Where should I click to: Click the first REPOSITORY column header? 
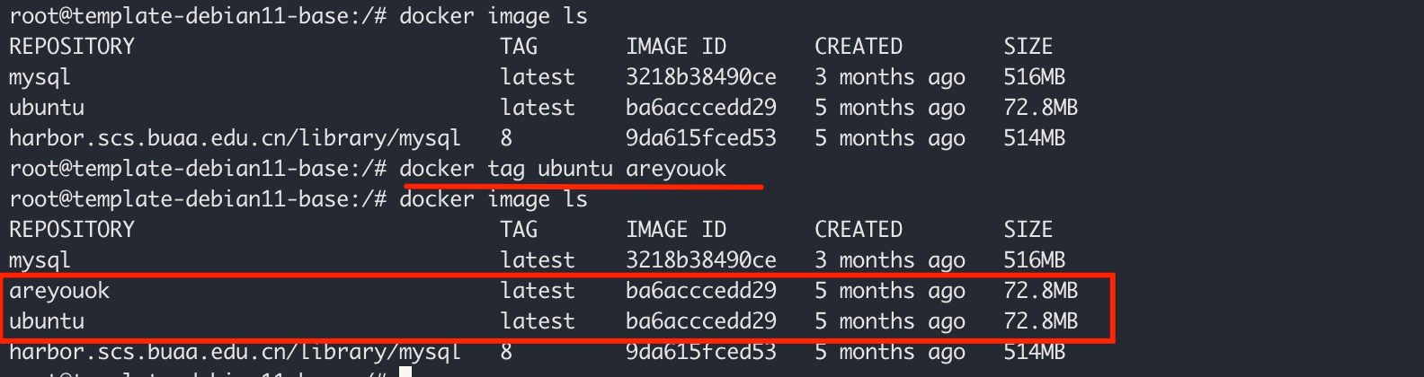click(72, 47)
